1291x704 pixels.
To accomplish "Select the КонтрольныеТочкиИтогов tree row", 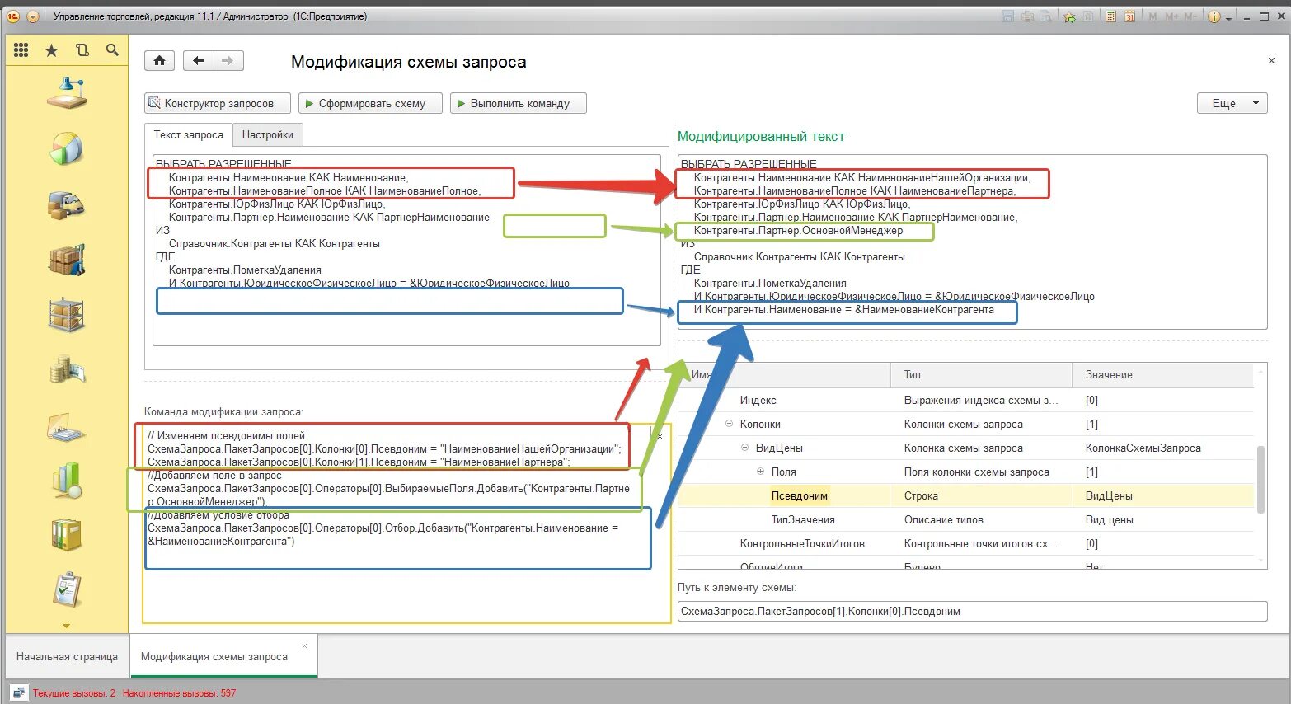I will pyautogui.click(x=965, y=543).
